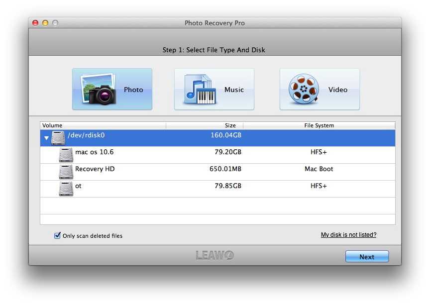Image resolution: width=430 pixels, height=305 pixels.
Task: Click the ot volume drive icon
Action: point(66,189)
